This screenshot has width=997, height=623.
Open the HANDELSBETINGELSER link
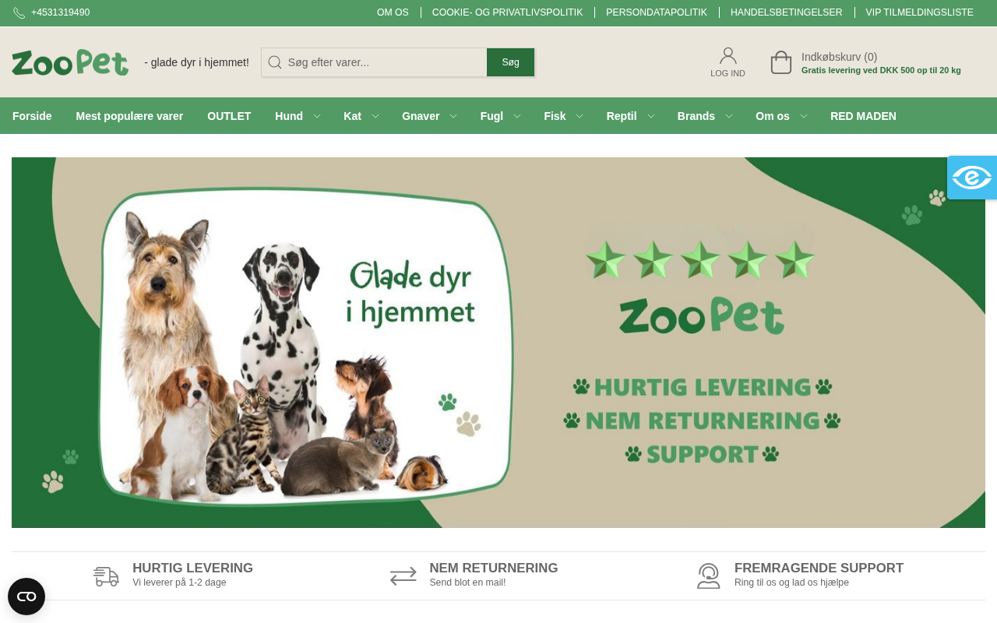787,12
